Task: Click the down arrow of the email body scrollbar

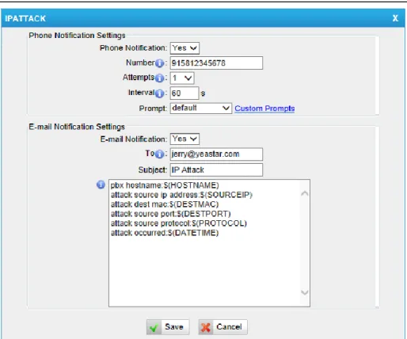Action: tap(305, 292)
